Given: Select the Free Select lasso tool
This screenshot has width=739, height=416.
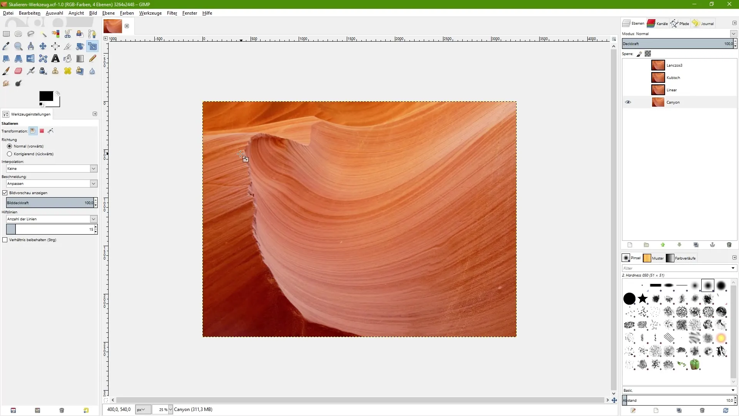Looking at the screenshot, I should [x=31, y=34].
